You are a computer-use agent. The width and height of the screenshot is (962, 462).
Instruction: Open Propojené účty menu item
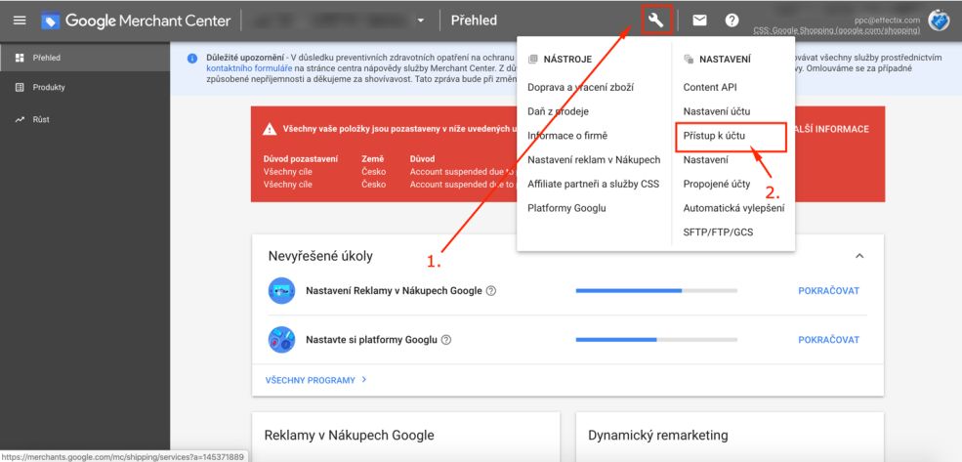coord(717,184)
